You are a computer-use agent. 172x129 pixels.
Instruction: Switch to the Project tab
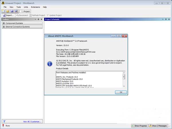(x=25, y=11)
